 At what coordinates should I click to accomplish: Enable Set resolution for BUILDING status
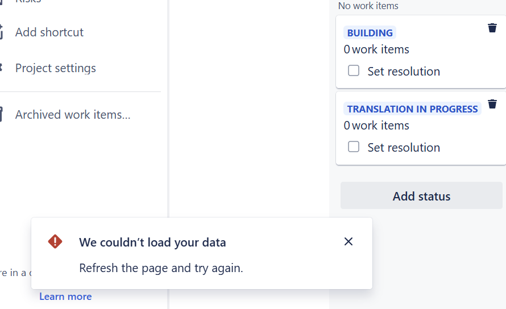354,70
